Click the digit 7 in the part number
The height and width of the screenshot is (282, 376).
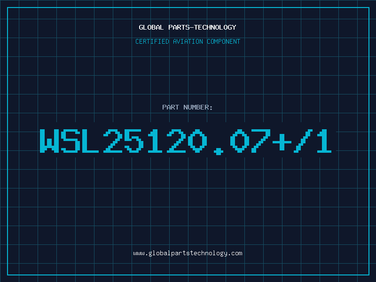tap(261, 141)
